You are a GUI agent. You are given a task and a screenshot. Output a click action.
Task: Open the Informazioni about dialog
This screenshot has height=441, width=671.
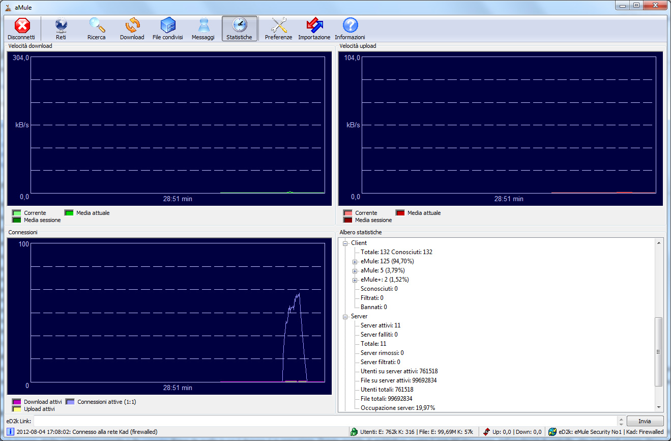(x=350, y=28)
